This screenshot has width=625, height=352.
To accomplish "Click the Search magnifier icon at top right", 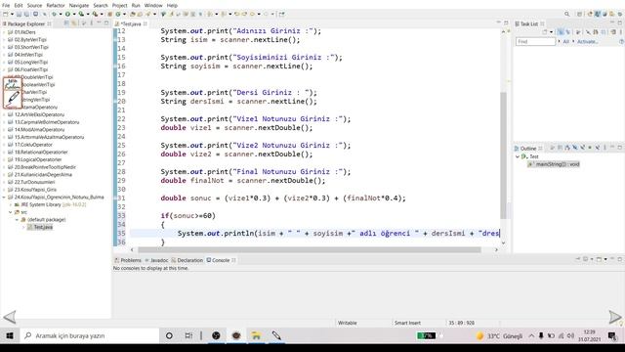I will click(566, 14).
